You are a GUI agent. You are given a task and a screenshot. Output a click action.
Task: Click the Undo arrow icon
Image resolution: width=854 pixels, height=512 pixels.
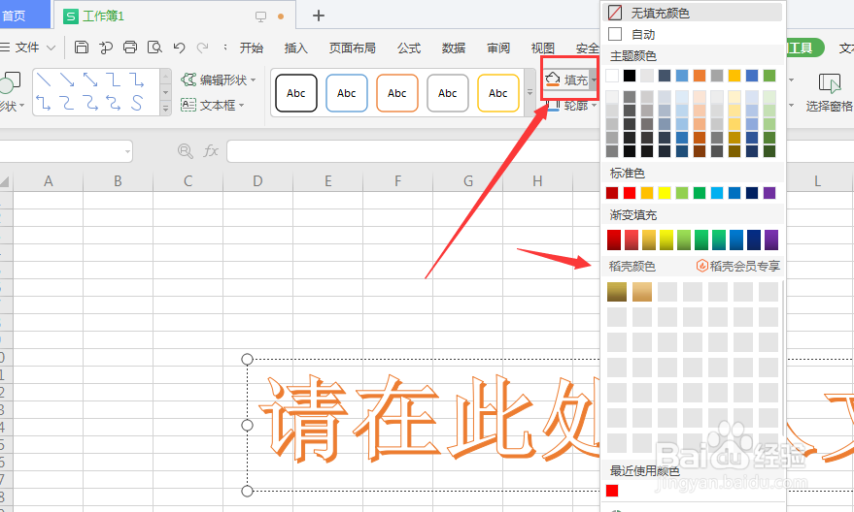[179, 48]
